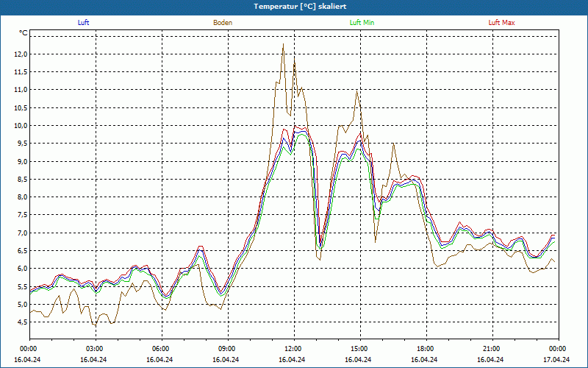588x368 pixels.
Task: Click the 7,5 y-axis value
Action: [x=23, y=215]
